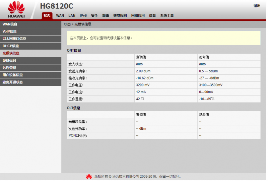The width and height of the screenshot is (268, 181).
Task: Click the ONT table 查询值 column header
Action: pos(141,57)
